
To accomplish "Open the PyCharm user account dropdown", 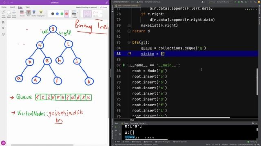I will coord(203,2).
